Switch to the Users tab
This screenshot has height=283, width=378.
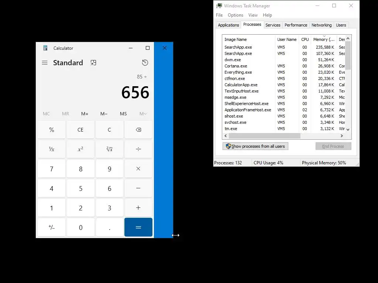(341, 25)
